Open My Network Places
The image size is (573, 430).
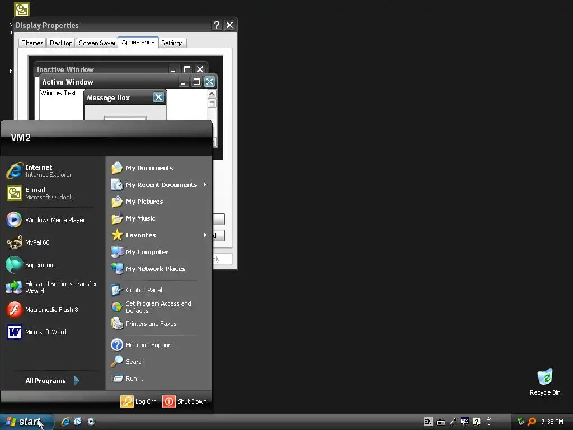[x=159, y=269]
